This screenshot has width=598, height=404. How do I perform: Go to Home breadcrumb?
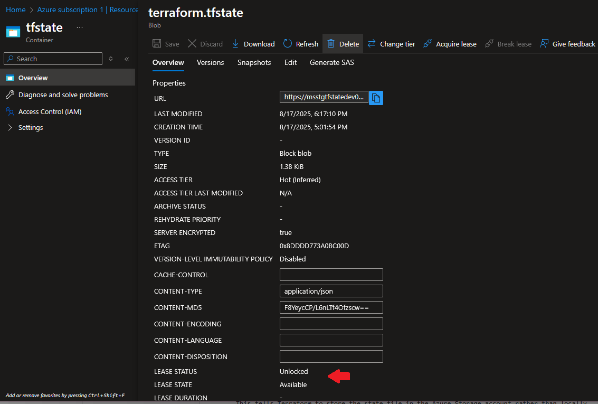click(x=16, y=10)
